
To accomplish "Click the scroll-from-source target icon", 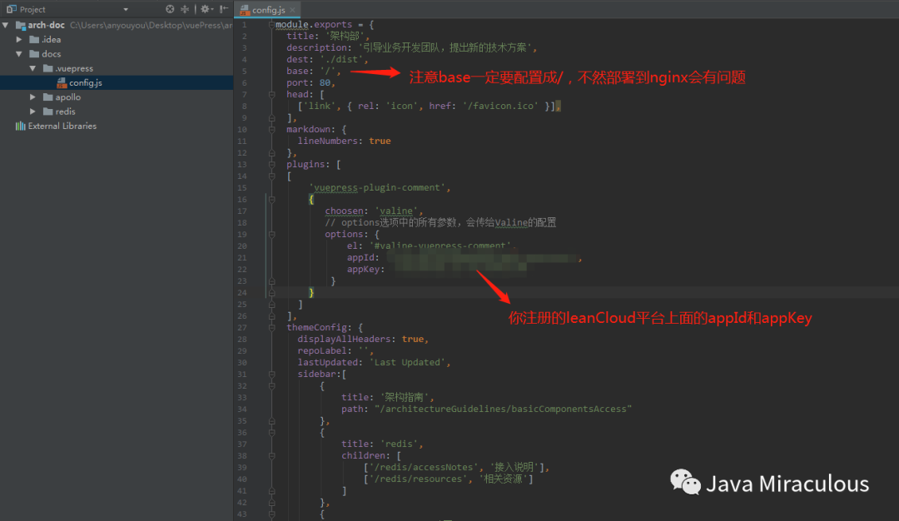I will click(170, 9).
